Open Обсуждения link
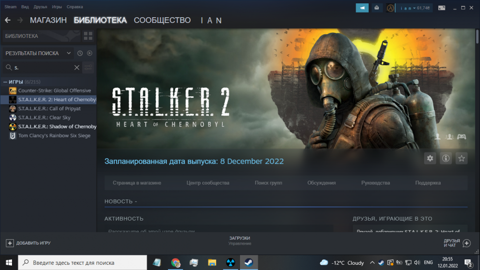Screen dimensions: 480x270 pyautogui.click(x=322, y=183)
